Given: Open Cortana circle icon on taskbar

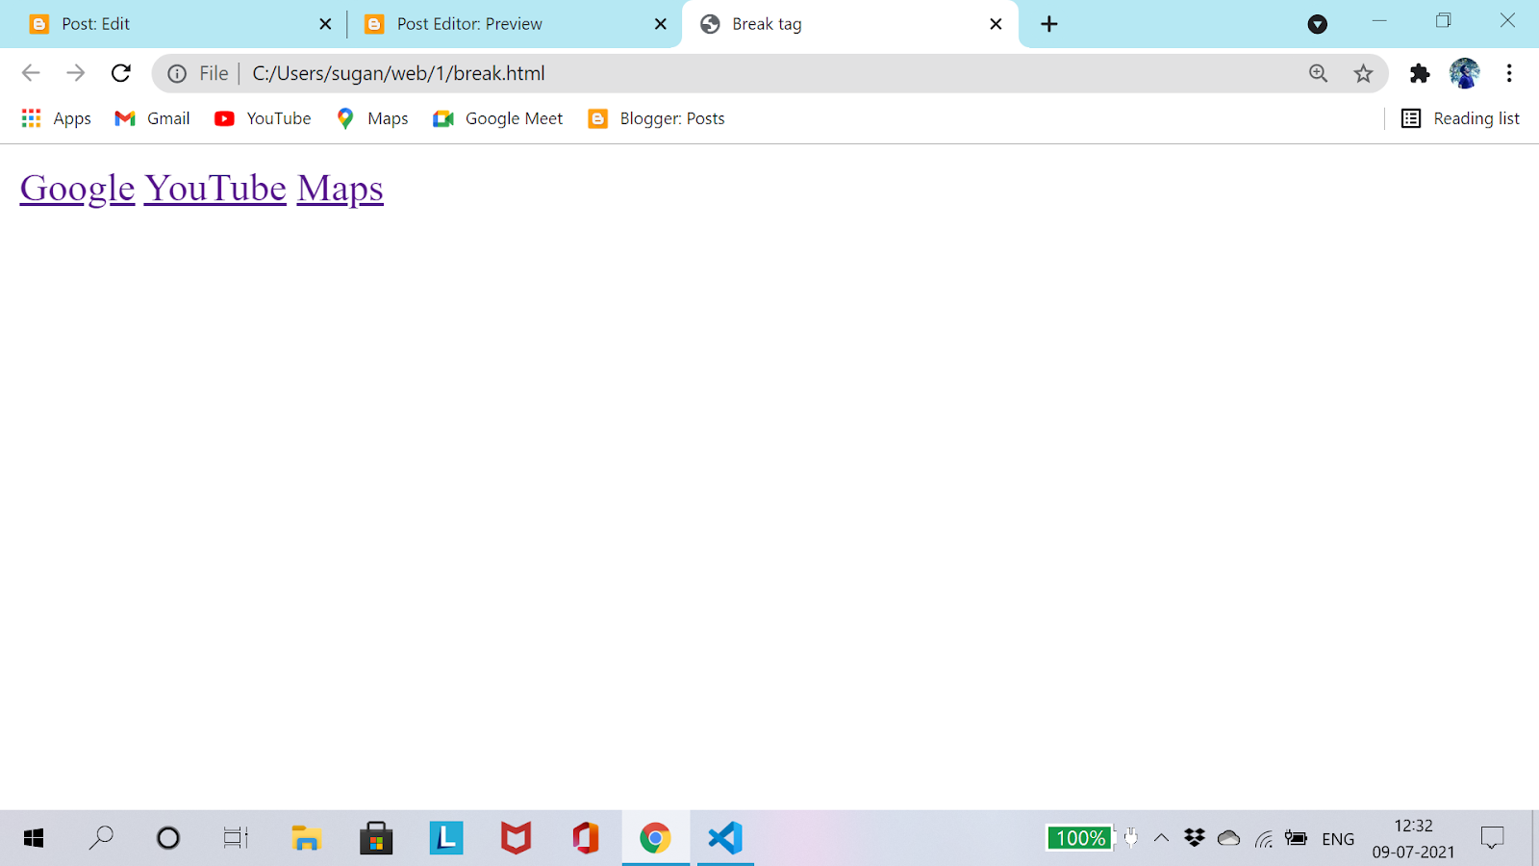Looking at the screenshot, I should click(x=168, y=838).
